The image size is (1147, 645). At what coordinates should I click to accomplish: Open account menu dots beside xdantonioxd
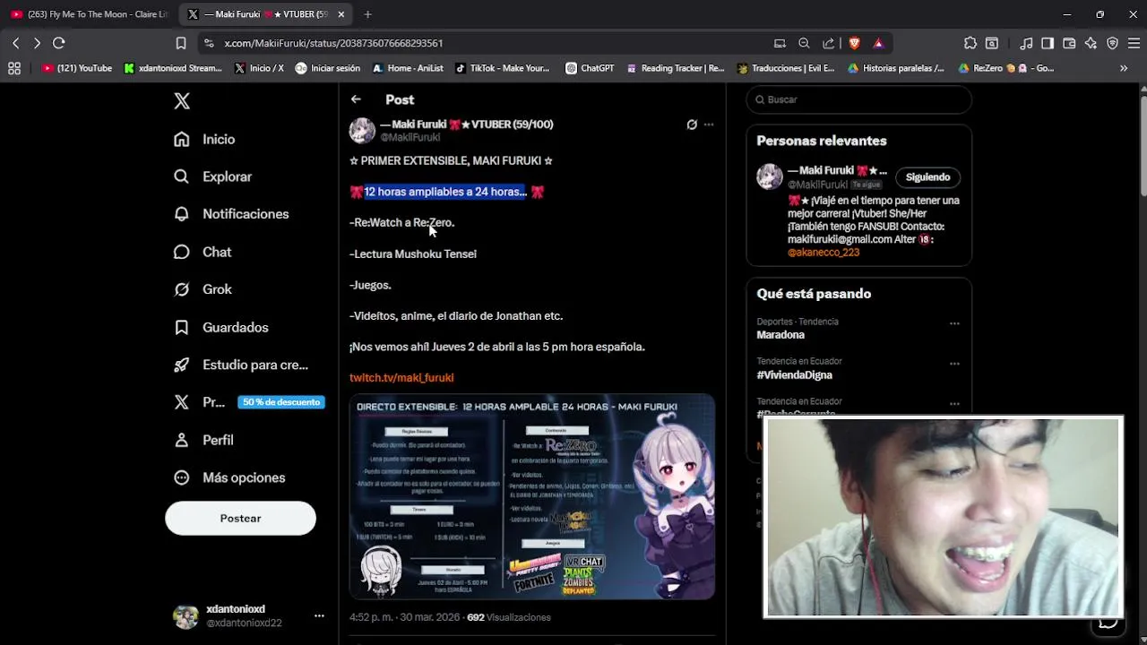[319, 616]
